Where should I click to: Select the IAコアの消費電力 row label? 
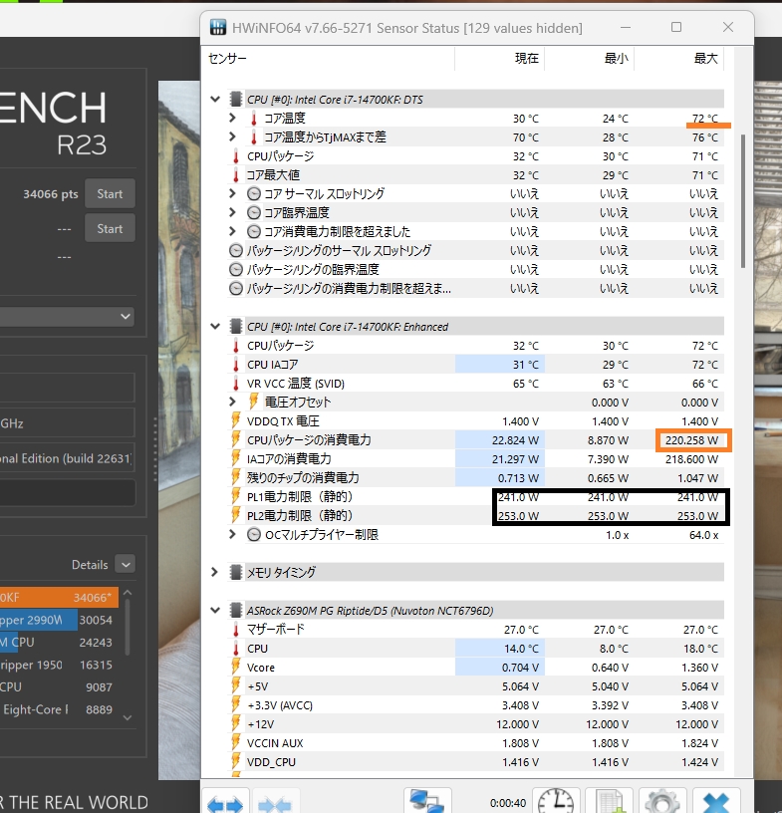[289, 459]
